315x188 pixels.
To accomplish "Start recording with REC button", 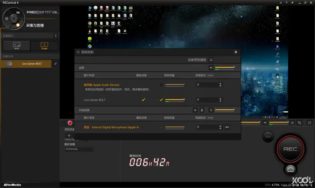I will click(x=290, y=149).
